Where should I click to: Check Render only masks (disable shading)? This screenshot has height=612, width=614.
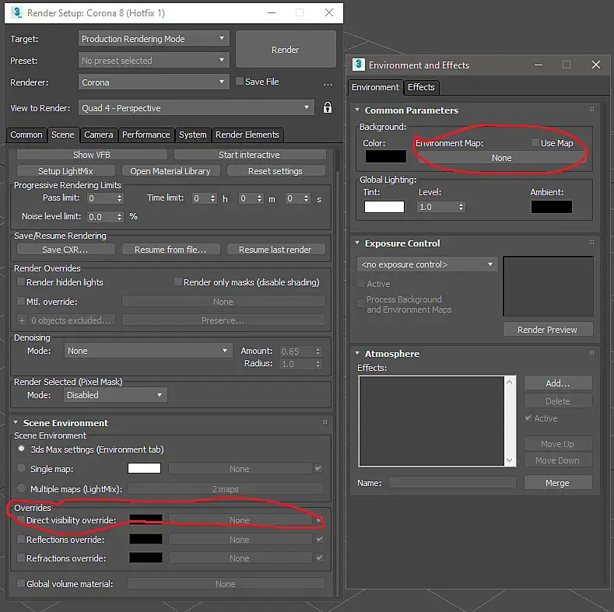coord(178,282)
